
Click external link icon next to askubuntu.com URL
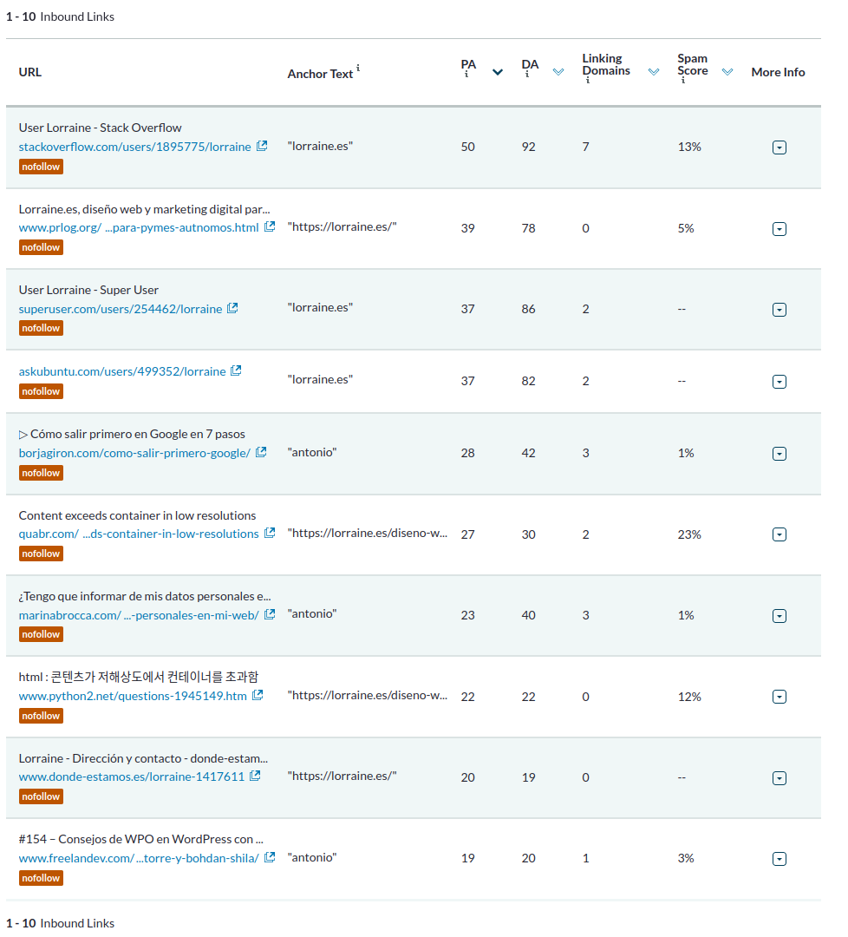click(x=236, y=371)
